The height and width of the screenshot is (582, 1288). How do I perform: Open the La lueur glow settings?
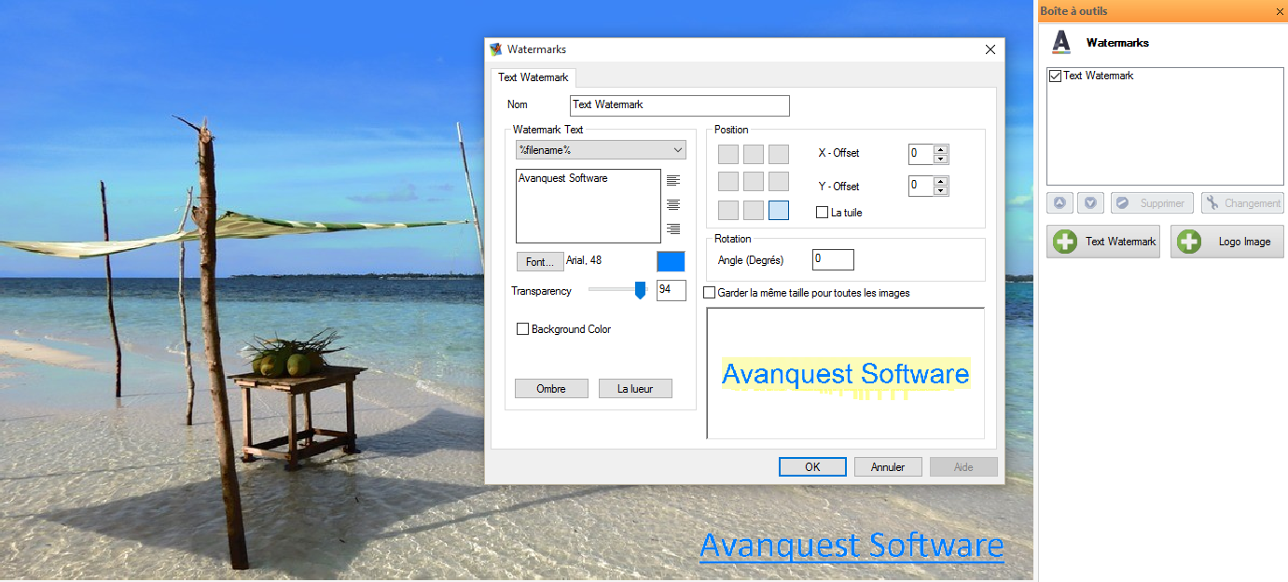click(x=635, y=389)
